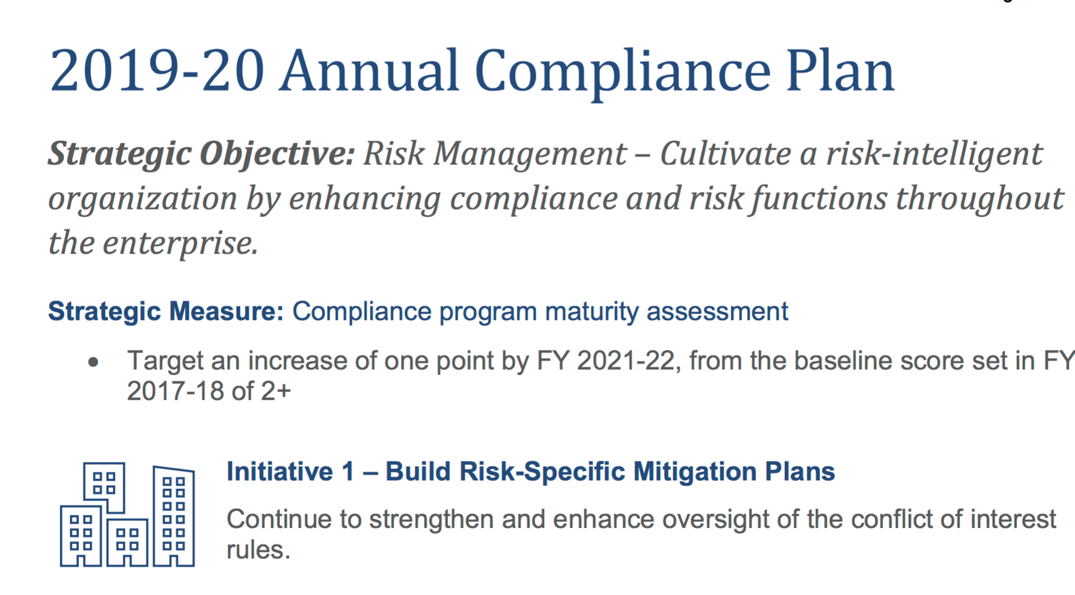Click the office buildings icon
This screenshot has height=595, width=1075.
tap(127, 515)
